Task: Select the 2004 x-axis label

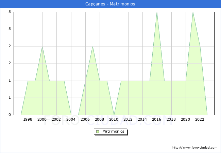Action: click(71, 119)
